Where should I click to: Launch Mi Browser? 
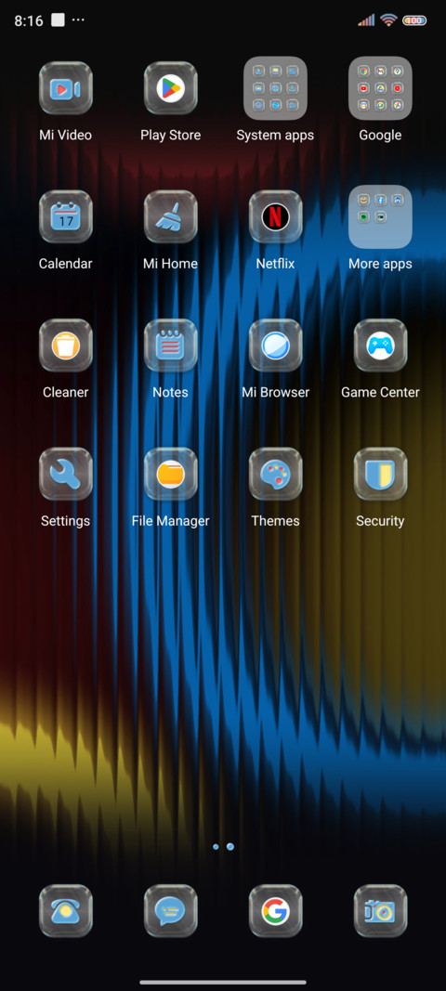click(x=275, y=346)
